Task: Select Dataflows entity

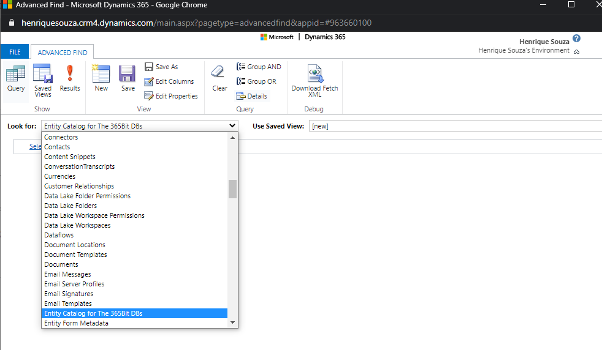Action: point(134,235)
